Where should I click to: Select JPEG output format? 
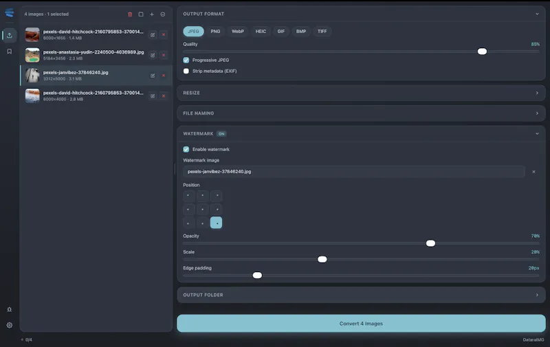(193, 31)
